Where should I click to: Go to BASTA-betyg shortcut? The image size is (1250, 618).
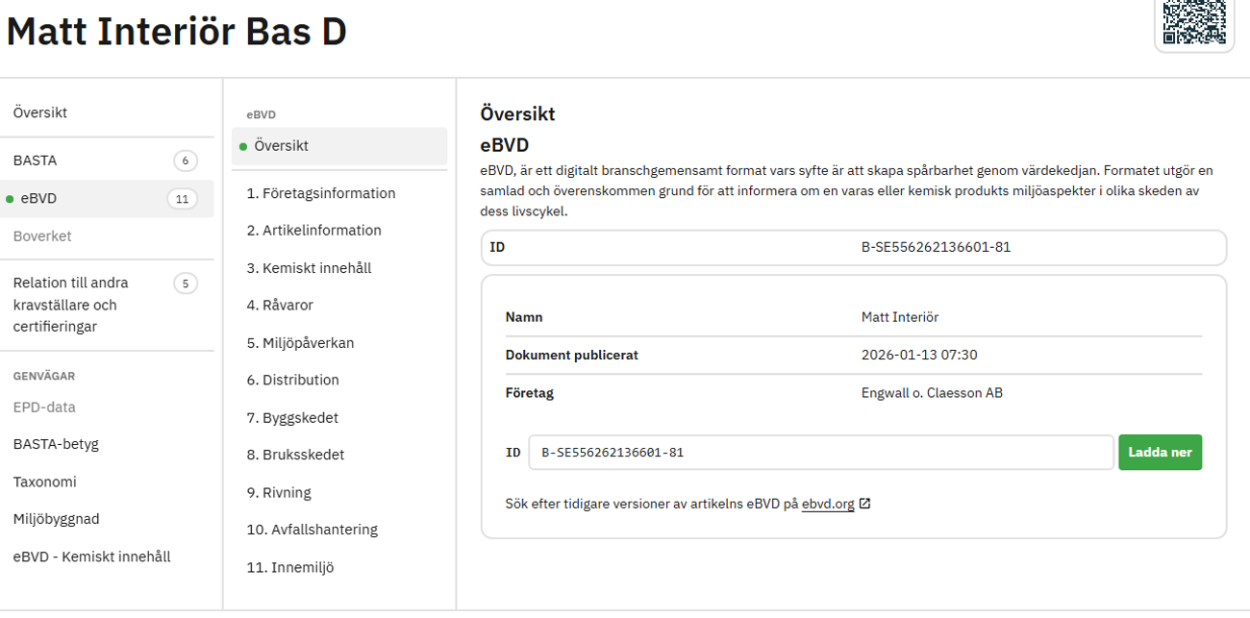click(x=56, y=444)
